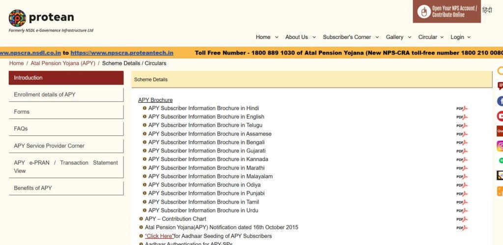Open Brochure in Telugu text link
The height and width of the screenshot is (245, 503).
coord(205,125)
